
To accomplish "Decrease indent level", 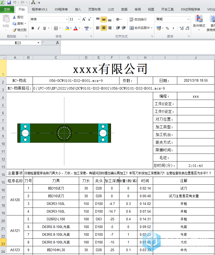I will (x=118, y=28).
